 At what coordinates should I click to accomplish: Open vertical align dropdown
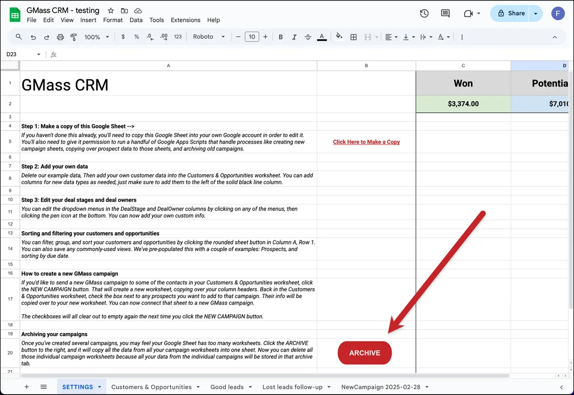click(x=409, y=37)
